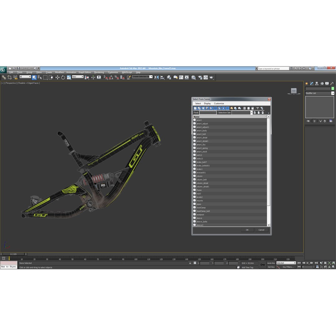Open Create Selection Set dropdown

(142, 77)
